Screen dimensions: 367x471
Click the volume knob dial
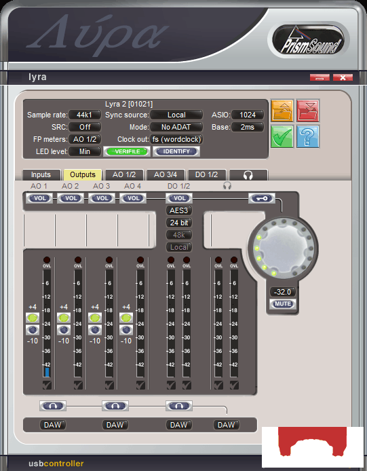tap(283, 248)
